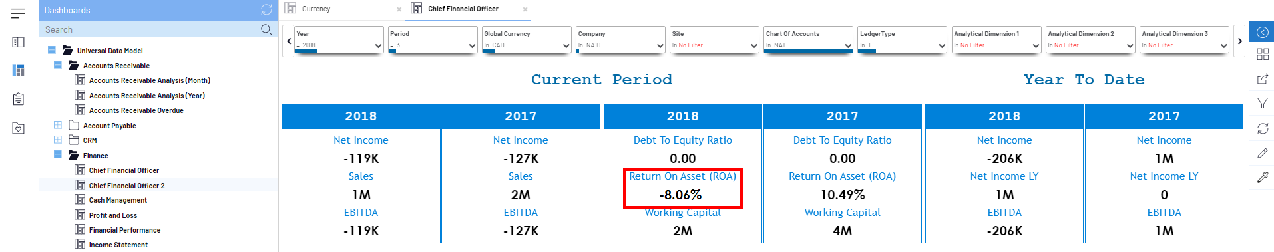Open the Global Currency filter dropdown
1274x252 pixels.
(x=527, y=39)
